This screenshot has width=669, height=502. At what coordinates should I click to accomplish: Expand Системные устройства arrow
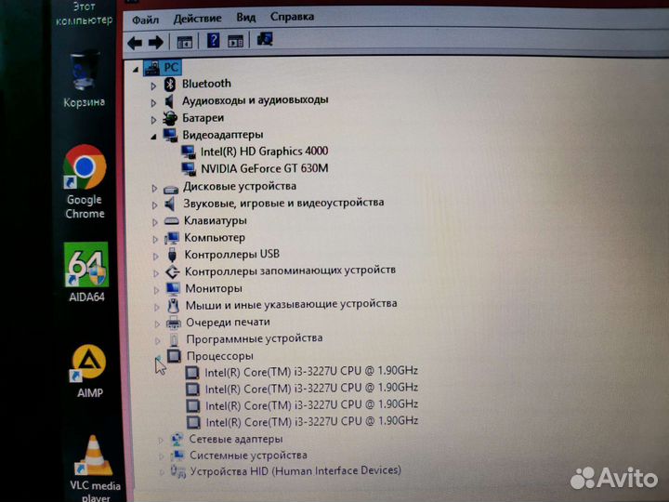coord(161,456)
